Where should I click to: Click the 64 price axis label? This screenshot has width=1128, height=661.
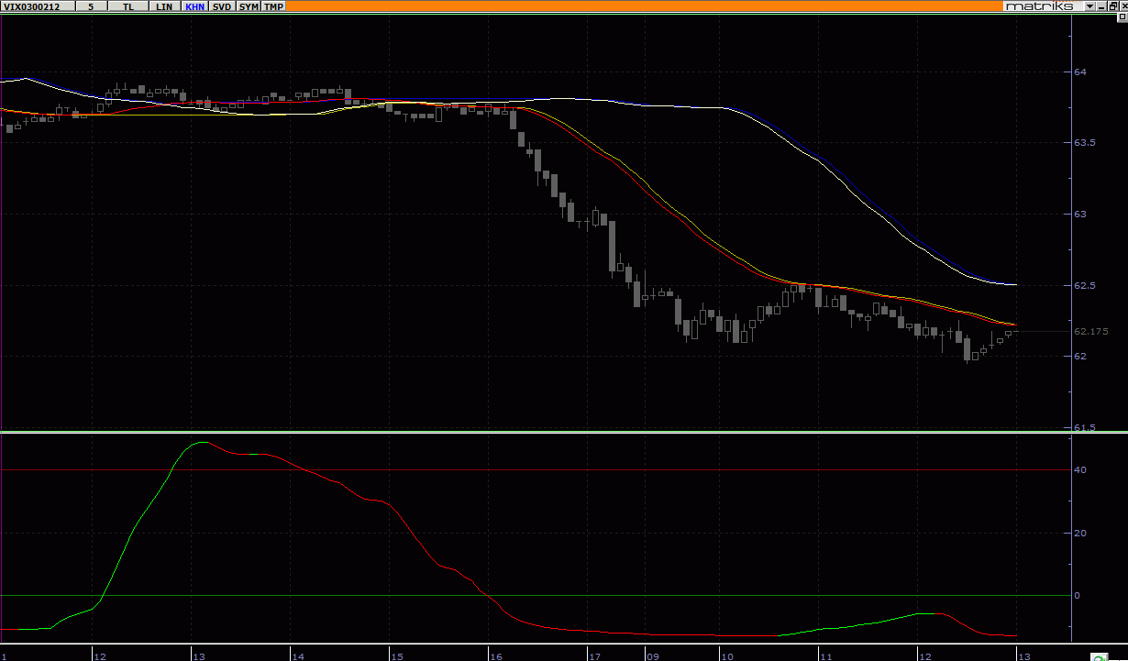1080,72
